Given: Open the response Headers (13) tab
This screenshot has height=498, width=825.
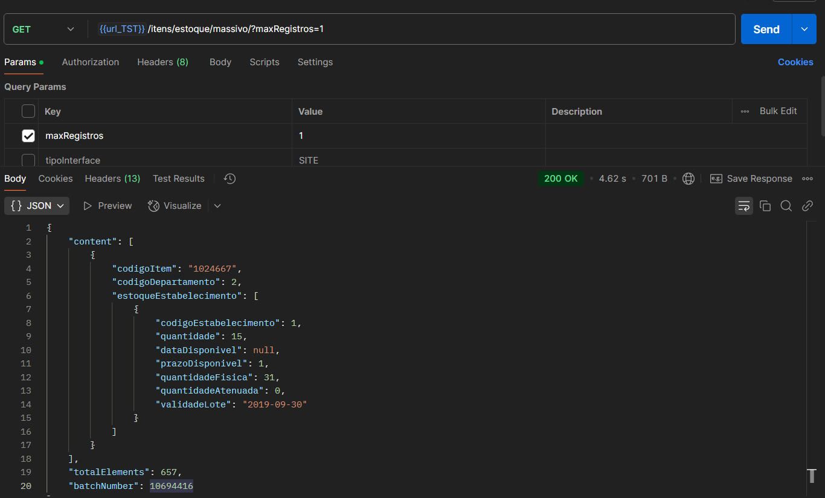Looking at the screenshot, I should [112, 179].
